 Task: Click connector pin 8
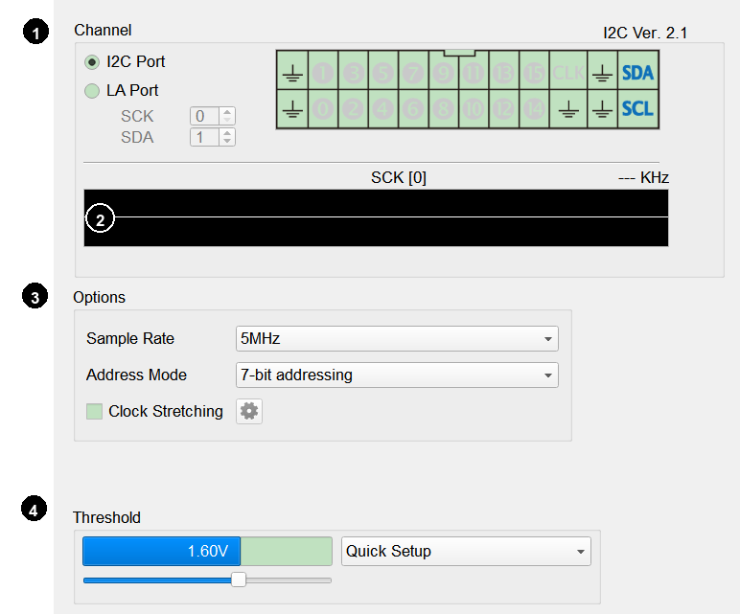click(x=444, y=109)
